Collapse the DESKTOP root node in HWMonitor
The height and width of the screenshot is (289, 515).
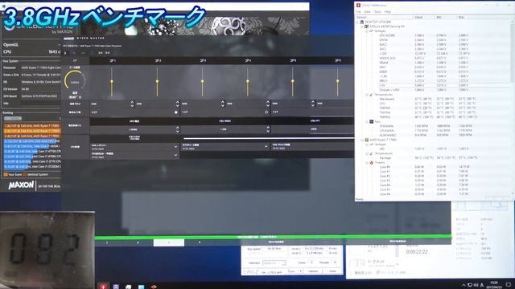point(357,22)
